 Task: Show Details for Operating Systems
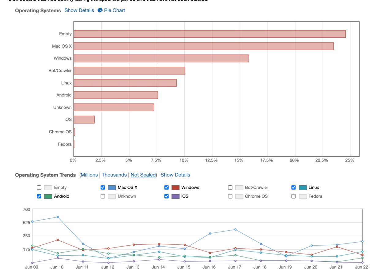point(79,10)
